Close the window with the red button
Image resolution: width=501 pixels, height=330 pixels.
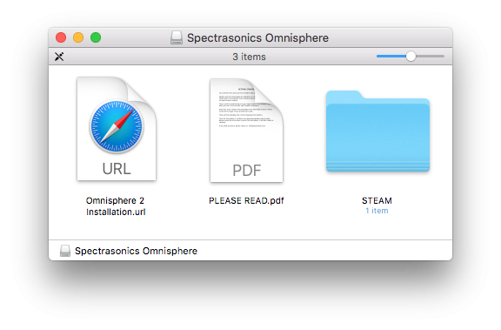[x=61, y=37]
